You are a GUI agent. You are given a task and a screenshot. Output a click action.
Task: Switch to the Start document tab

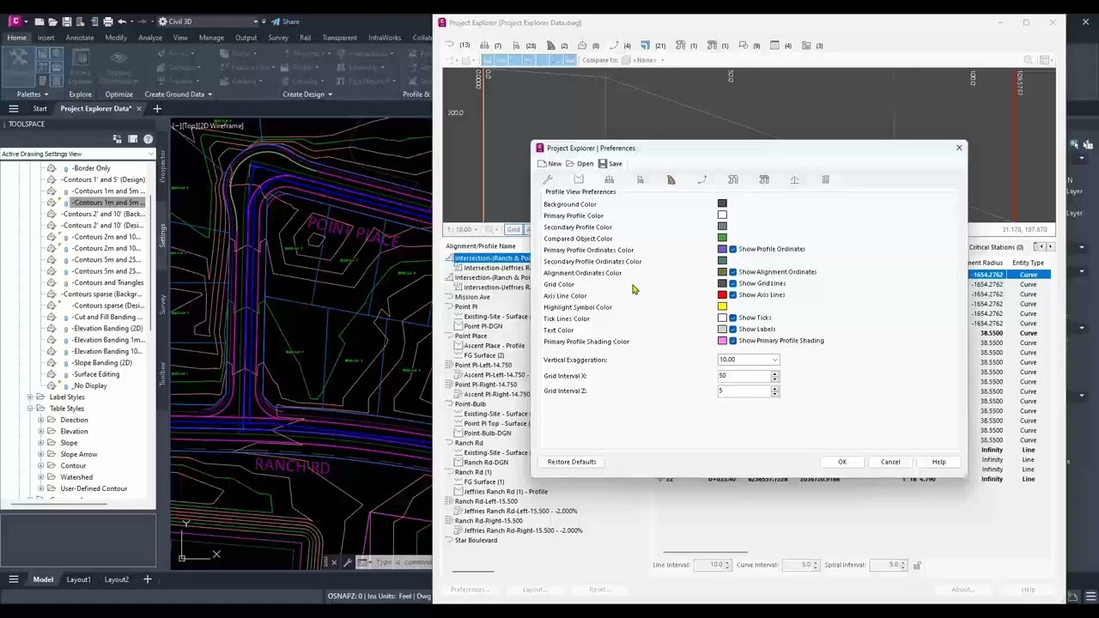(39, 109)
